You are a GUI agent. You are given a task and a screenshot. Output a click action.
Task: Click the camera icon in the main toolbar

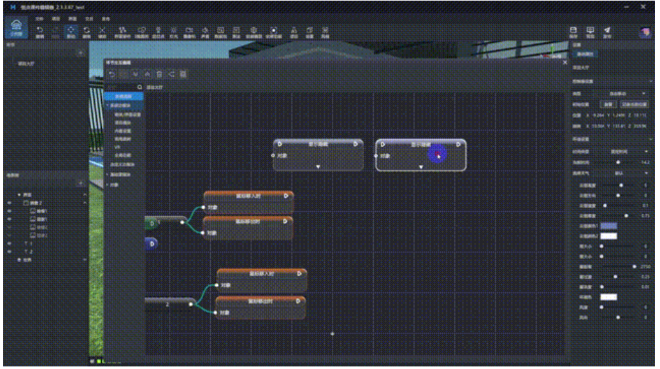click(x=189, y=32)
